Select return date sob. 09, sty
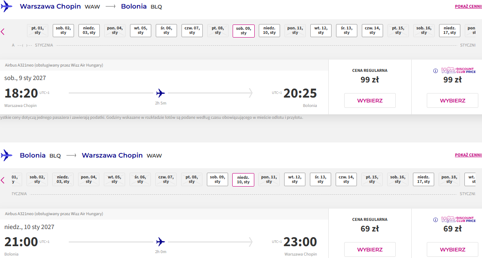The height and width of the screenshot is (258, 482). pyautogui.click(x=217, y=180)
